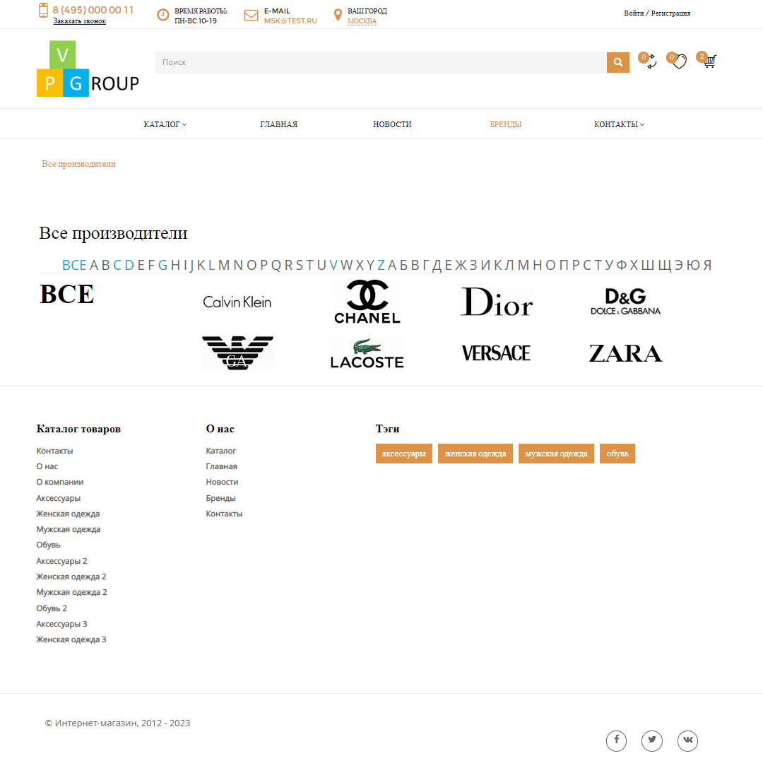Focus the Поиск search field
The height and width of the screenshot is (763, 763).
coord(380,62)
